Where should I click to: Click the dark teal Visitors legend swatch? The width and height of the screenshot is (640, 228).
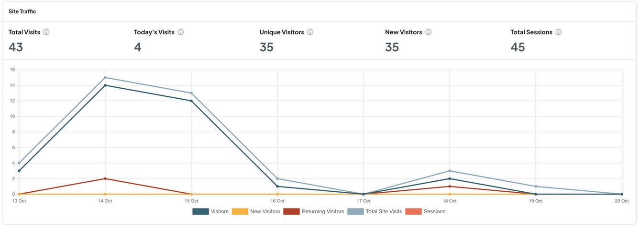(x=200, y=211)
